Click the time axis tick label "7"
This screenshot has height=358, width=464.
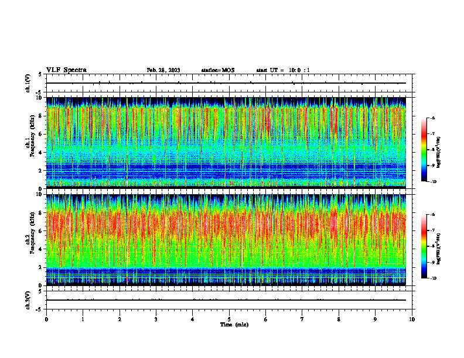pos(302,319)
